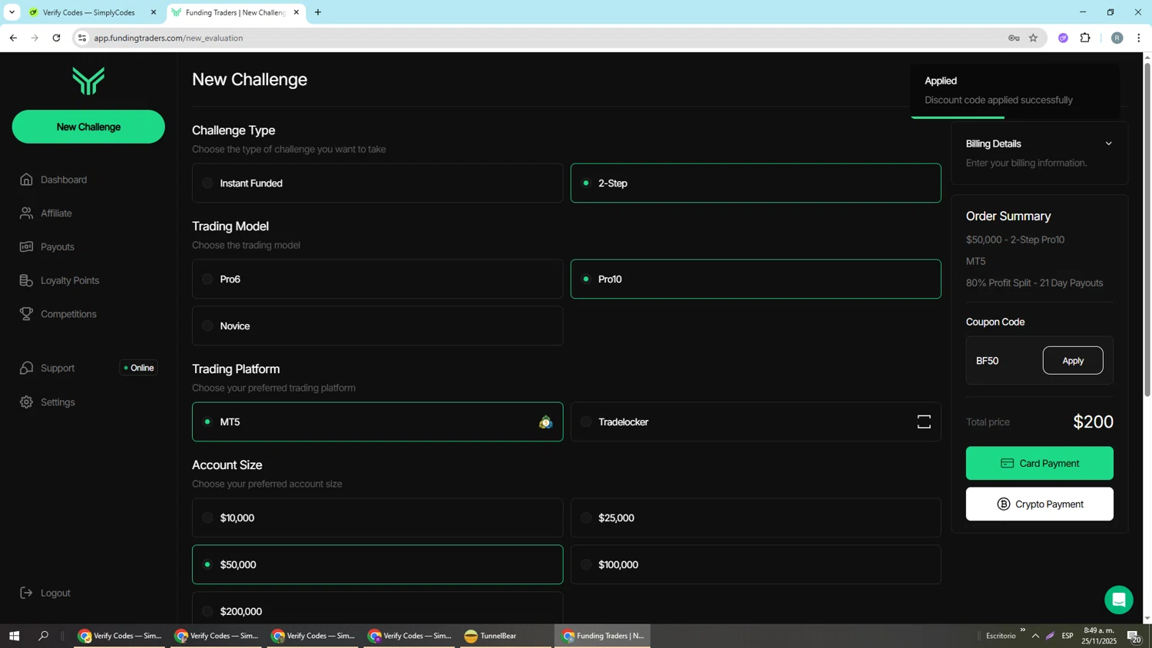This screenshot has width=1152, height=648.
Task: Open the live chat bubble icon
Action: point(1119,600)
